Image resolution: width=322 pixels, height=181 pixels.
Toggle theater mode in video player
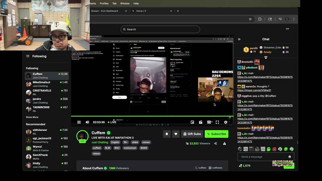(209, 122)
